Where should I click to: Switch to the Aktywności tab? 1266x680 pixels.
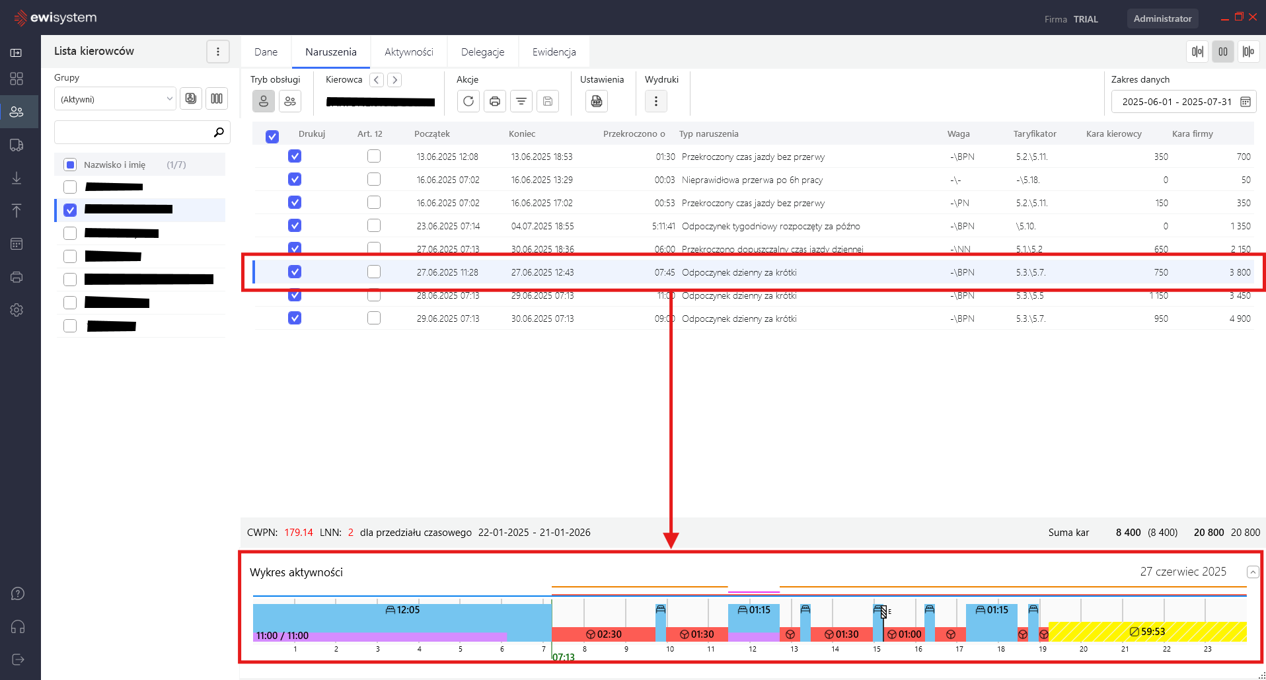(x=409, y=52)
